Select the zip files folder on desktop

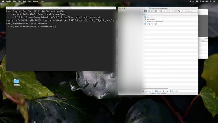[x=17, y=82]
